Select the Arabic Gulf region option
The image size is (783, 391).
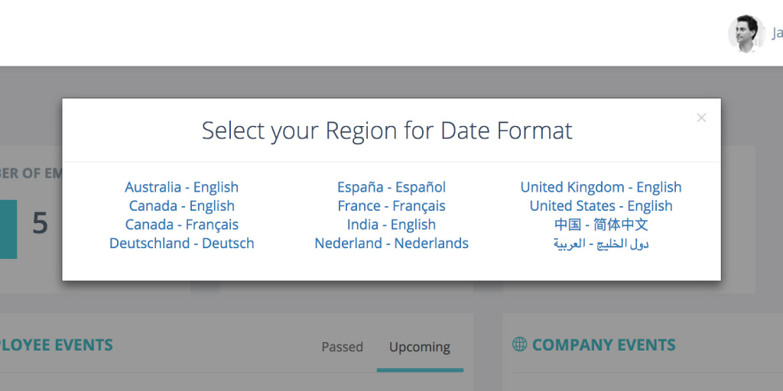click(x=601, y=244)
